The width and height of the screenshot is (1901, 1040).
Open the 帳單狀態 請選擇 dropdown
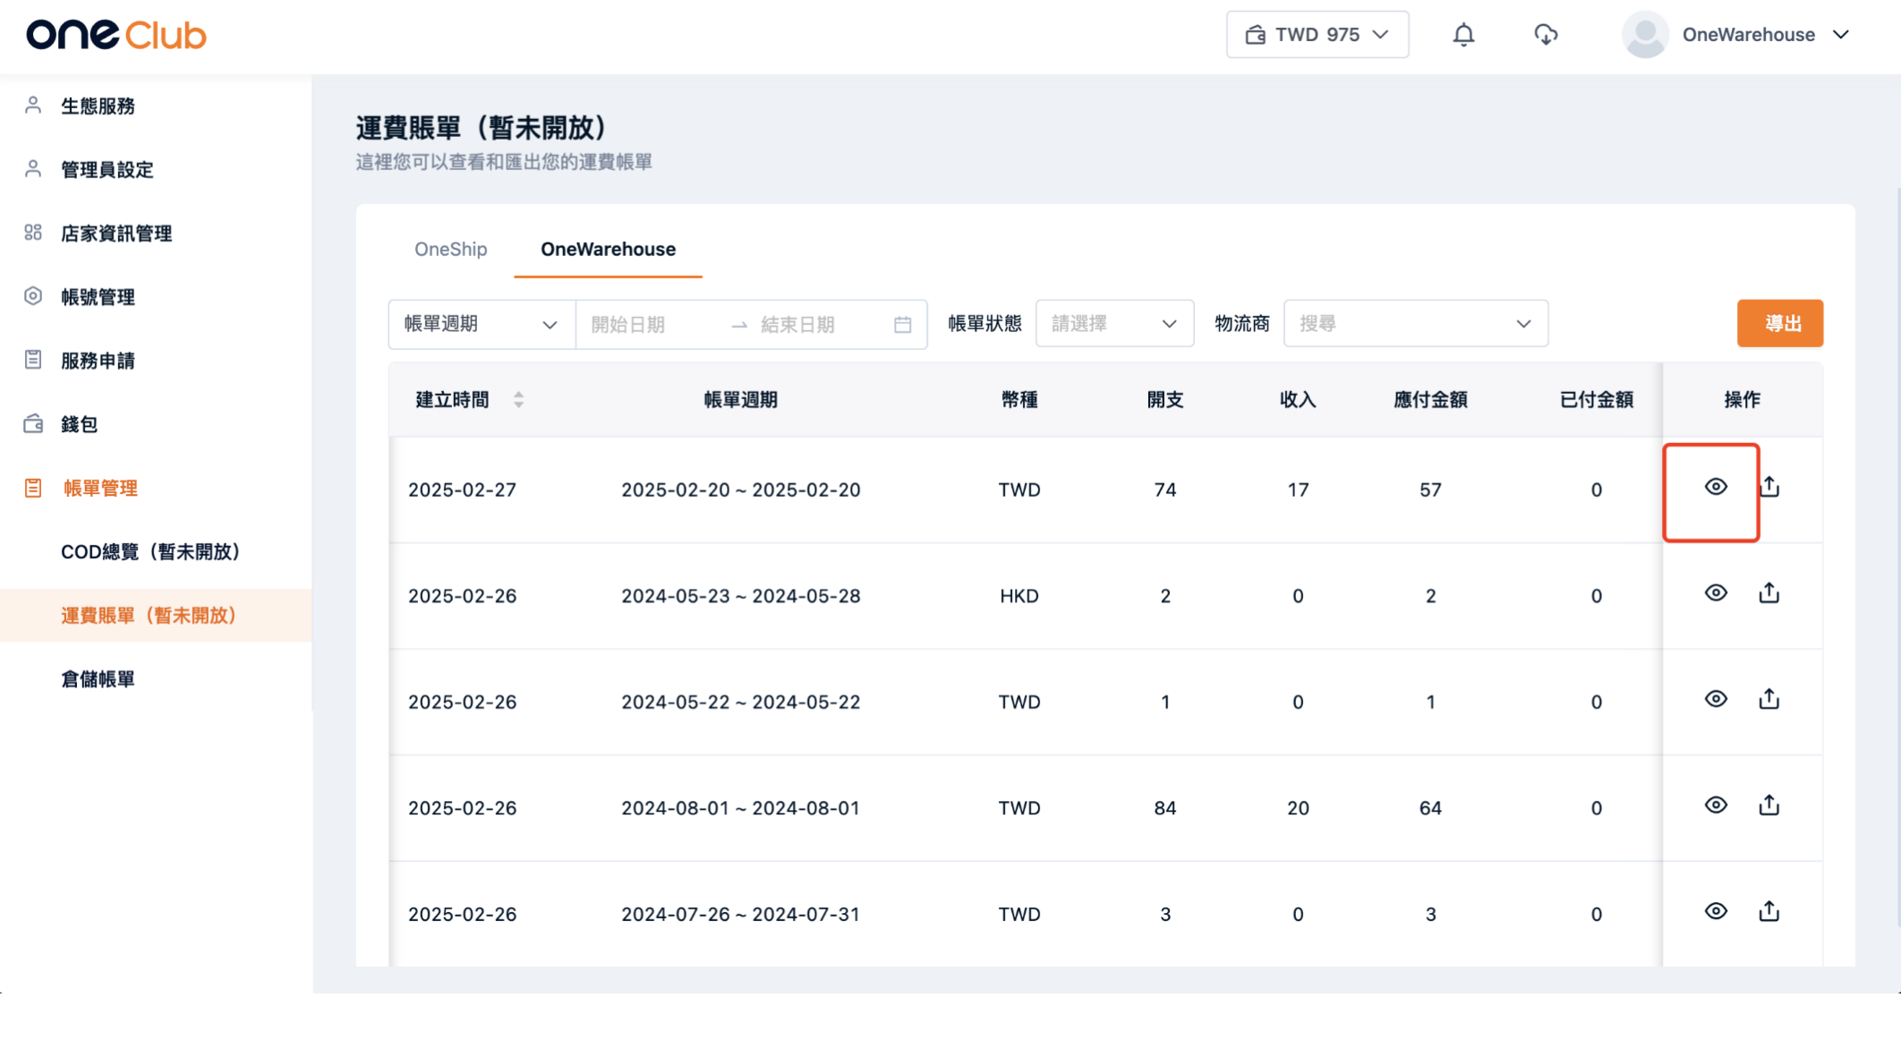[x=1114, y=324]
